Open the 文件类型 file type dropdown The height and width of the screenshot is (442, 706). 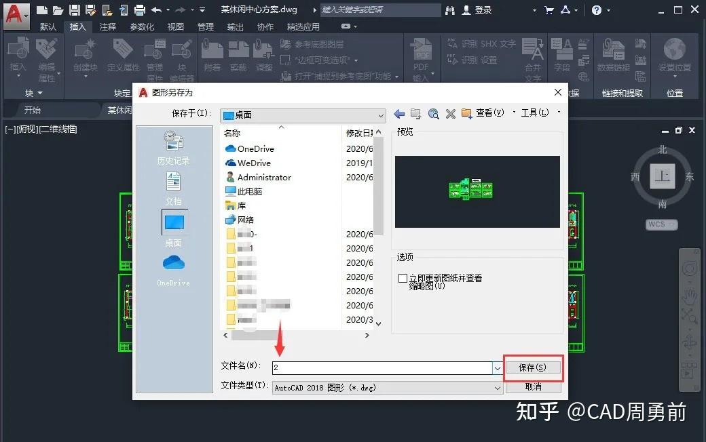pyautogui.click(x=496, y=388)
